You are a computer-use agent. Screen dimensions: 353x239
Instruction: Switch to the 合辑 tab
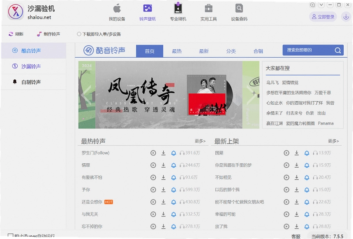click(258, 51)
